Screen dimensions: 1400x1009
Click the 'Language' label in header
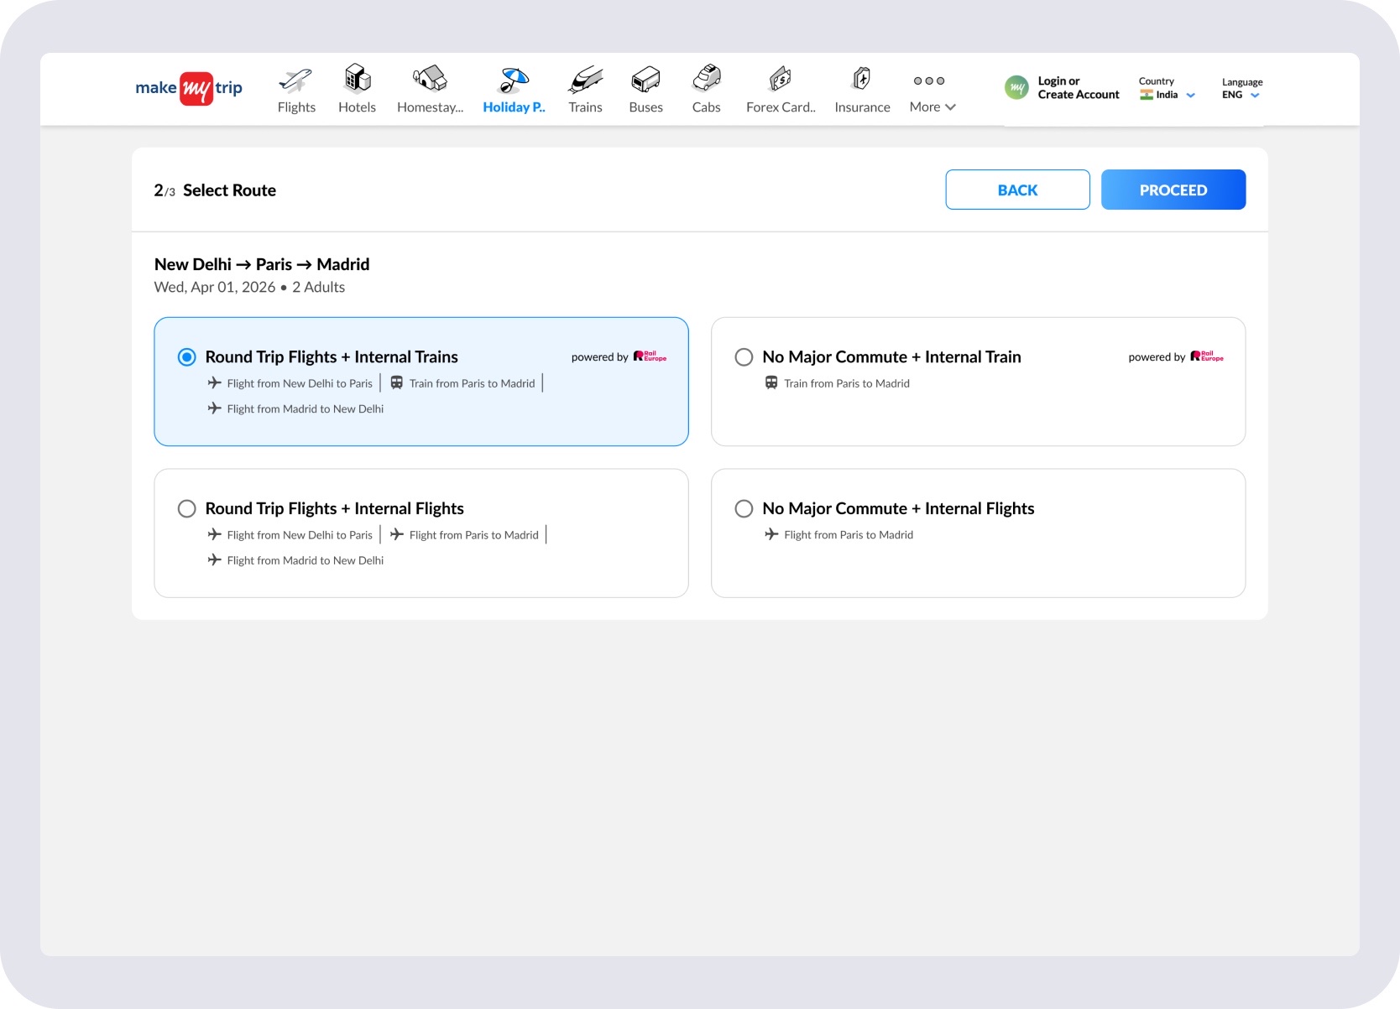tap(1242, 82)
